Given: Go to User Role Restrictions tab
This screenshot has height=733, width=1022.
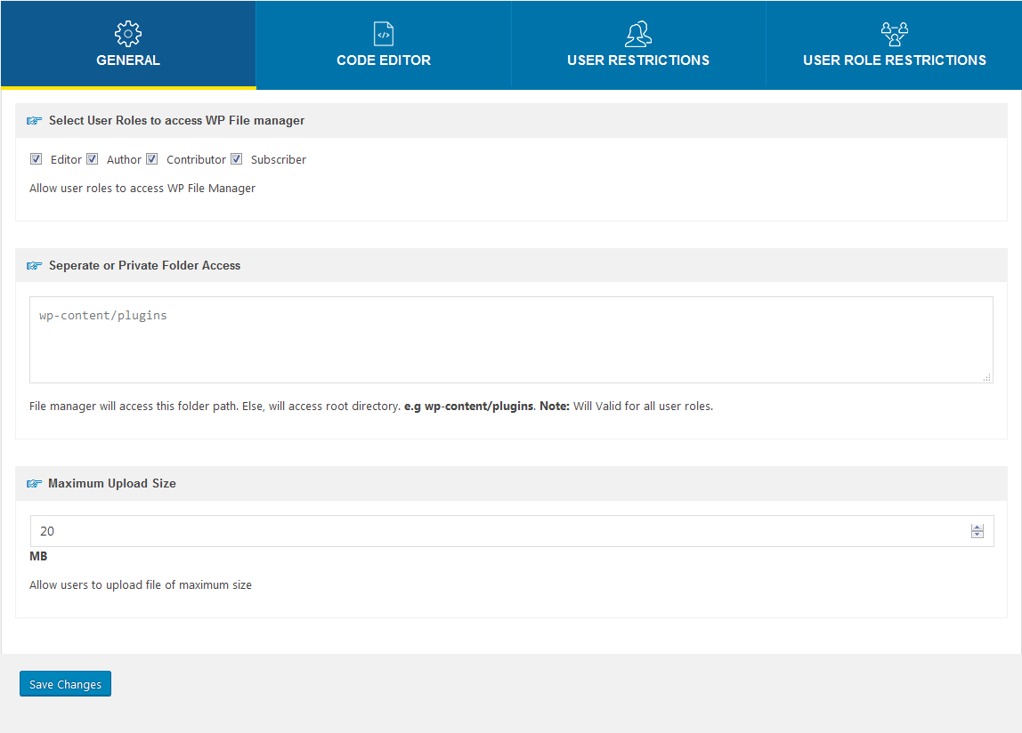Looking at the screenshot, I should [894, 60].
